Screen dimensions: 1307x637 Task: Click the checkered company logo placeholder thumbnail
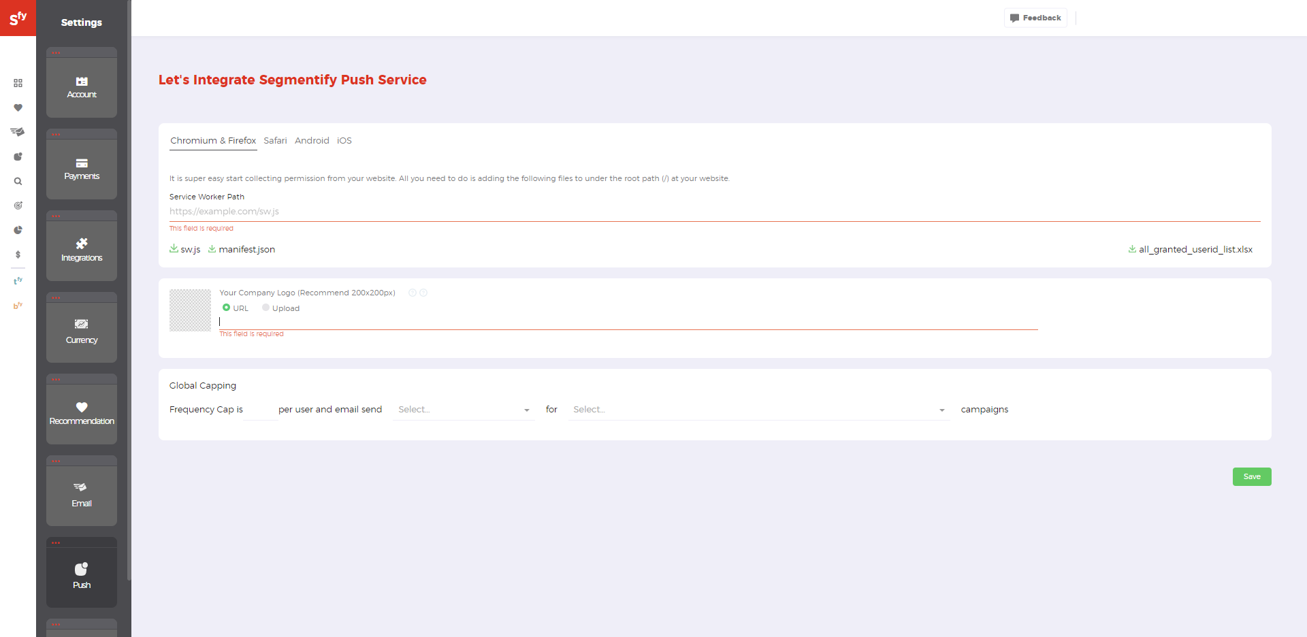190,310
